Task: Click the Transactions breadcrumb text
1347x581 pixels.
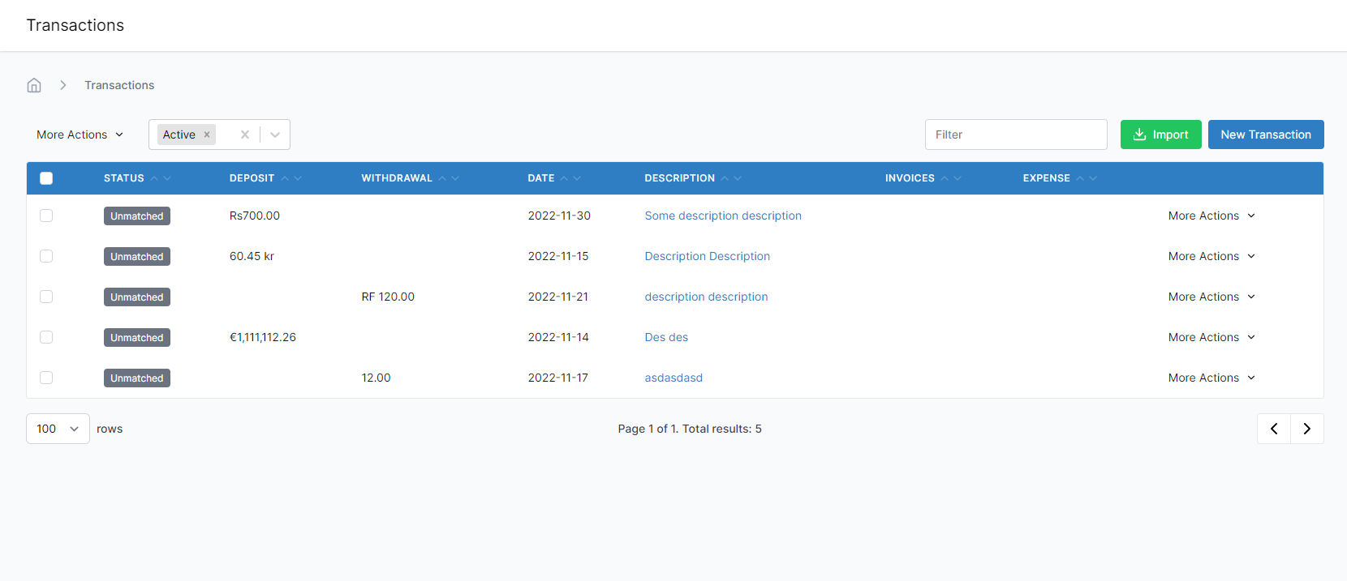Action: click(x=119, y=85)
